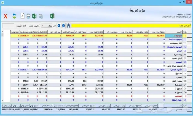Viewport: 193px width, 116px height.
Task: Open the 'يحوي' text match dropdown
Action: 47,26
